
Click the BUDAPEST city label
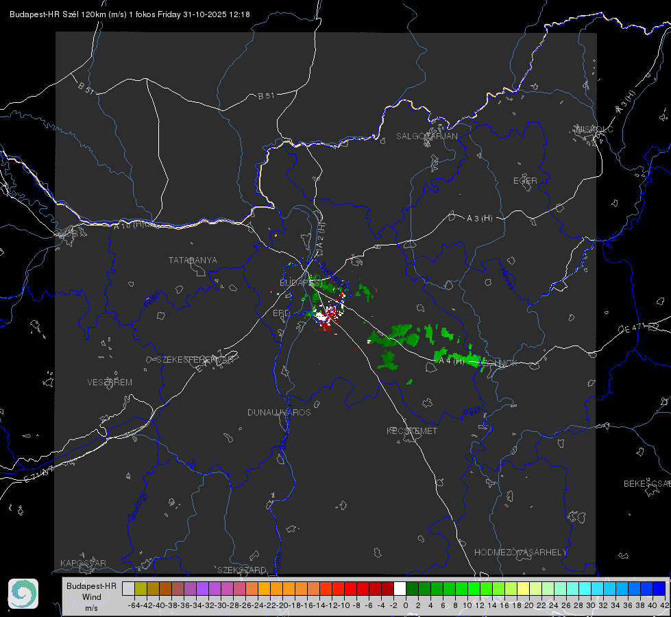coord(301,282)
